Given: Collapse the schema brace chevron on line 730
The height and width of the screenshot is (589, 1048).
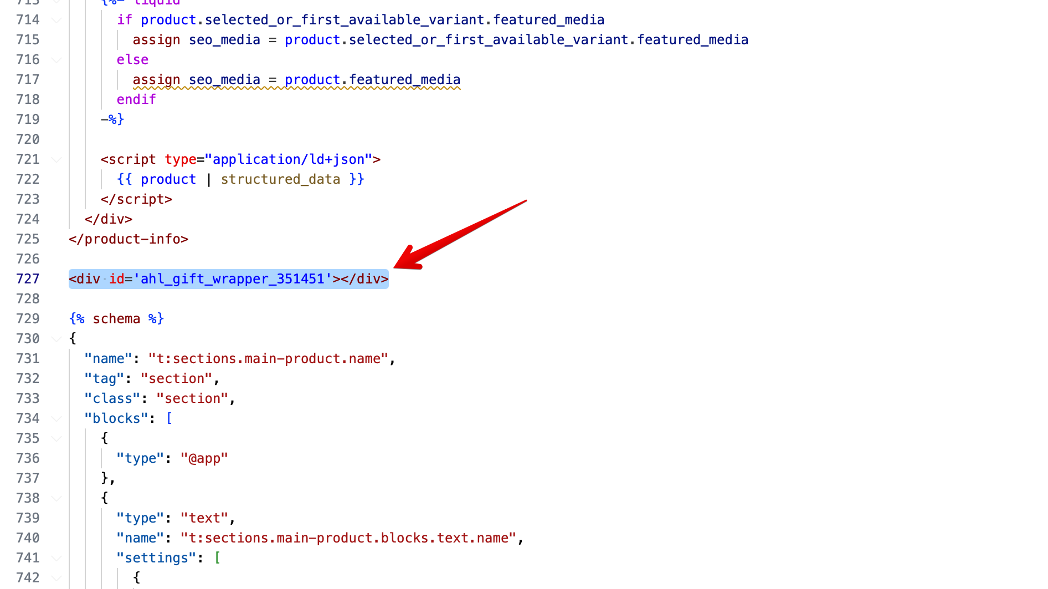Looking at the screenshot, I should pos(56,339).
